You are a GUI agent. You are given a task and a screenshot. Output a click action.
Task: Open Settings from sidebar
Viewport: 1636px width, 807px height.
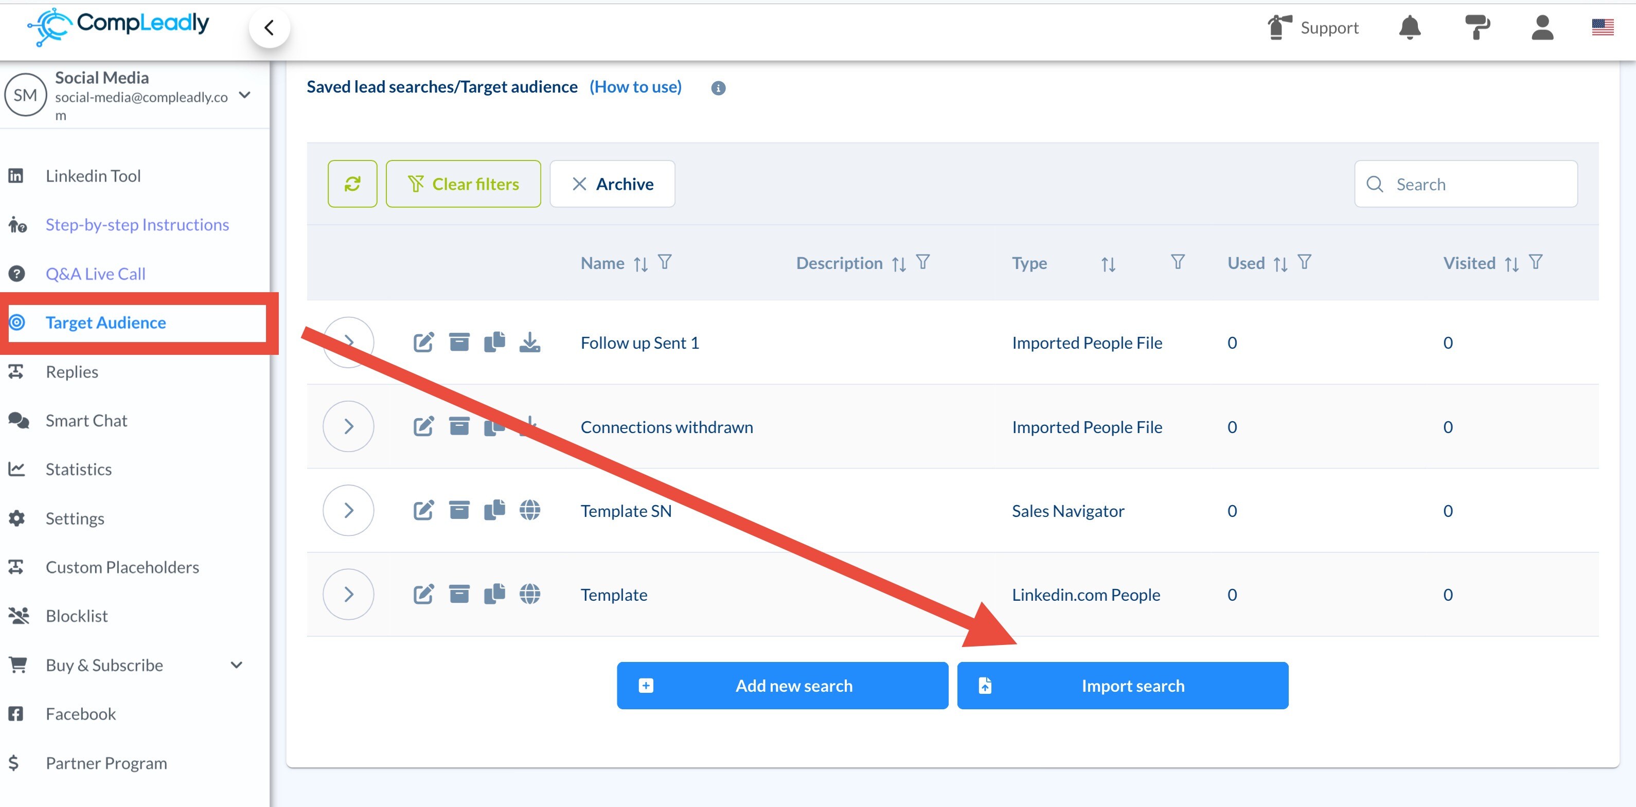[75, 518]
